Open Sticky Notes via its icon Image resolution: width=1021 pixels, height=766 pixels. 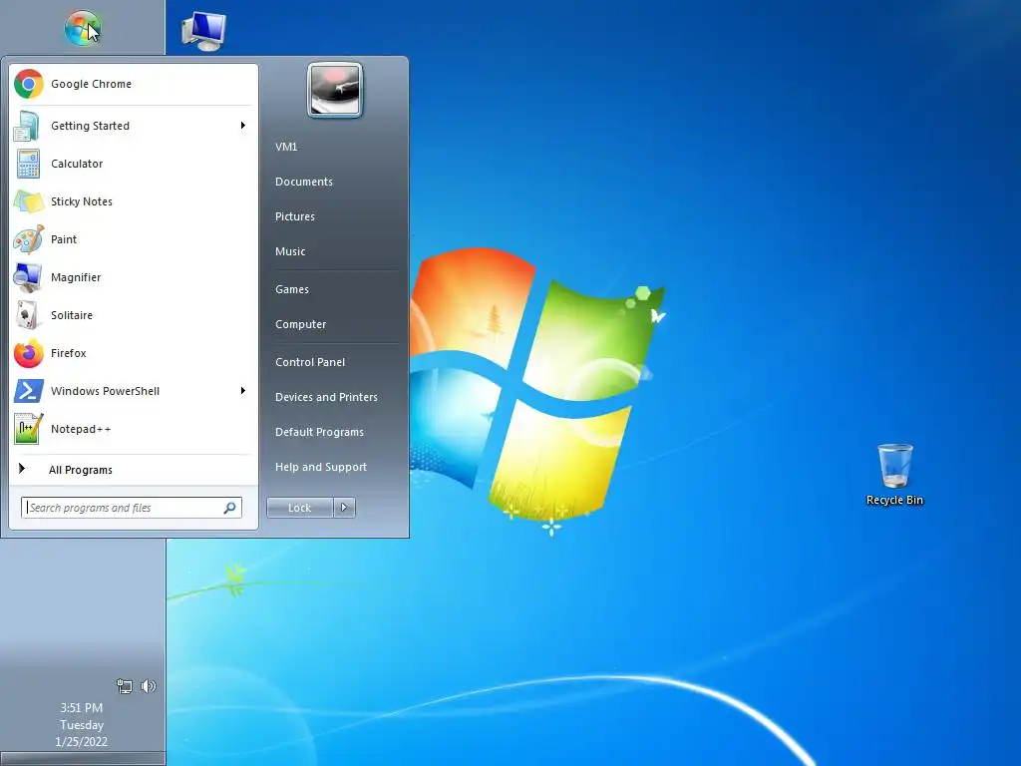[x=28, y=201]
